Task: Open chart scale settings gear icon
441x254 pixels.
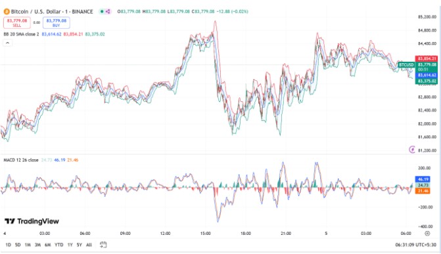Action: click(427, 234)
